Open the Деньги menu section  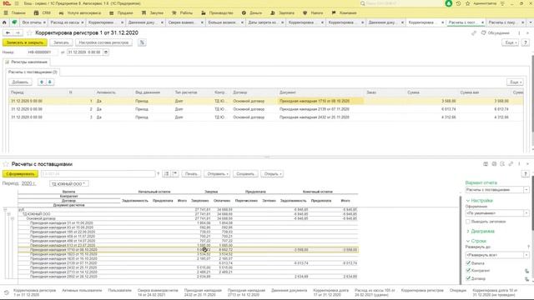tap(252, 13)
